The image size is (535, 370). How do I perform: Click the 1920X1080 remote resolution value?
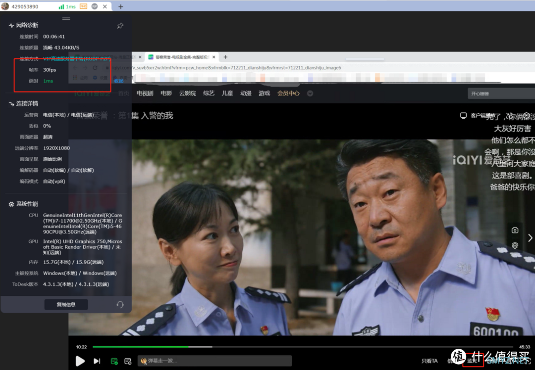tap(56, 148)
